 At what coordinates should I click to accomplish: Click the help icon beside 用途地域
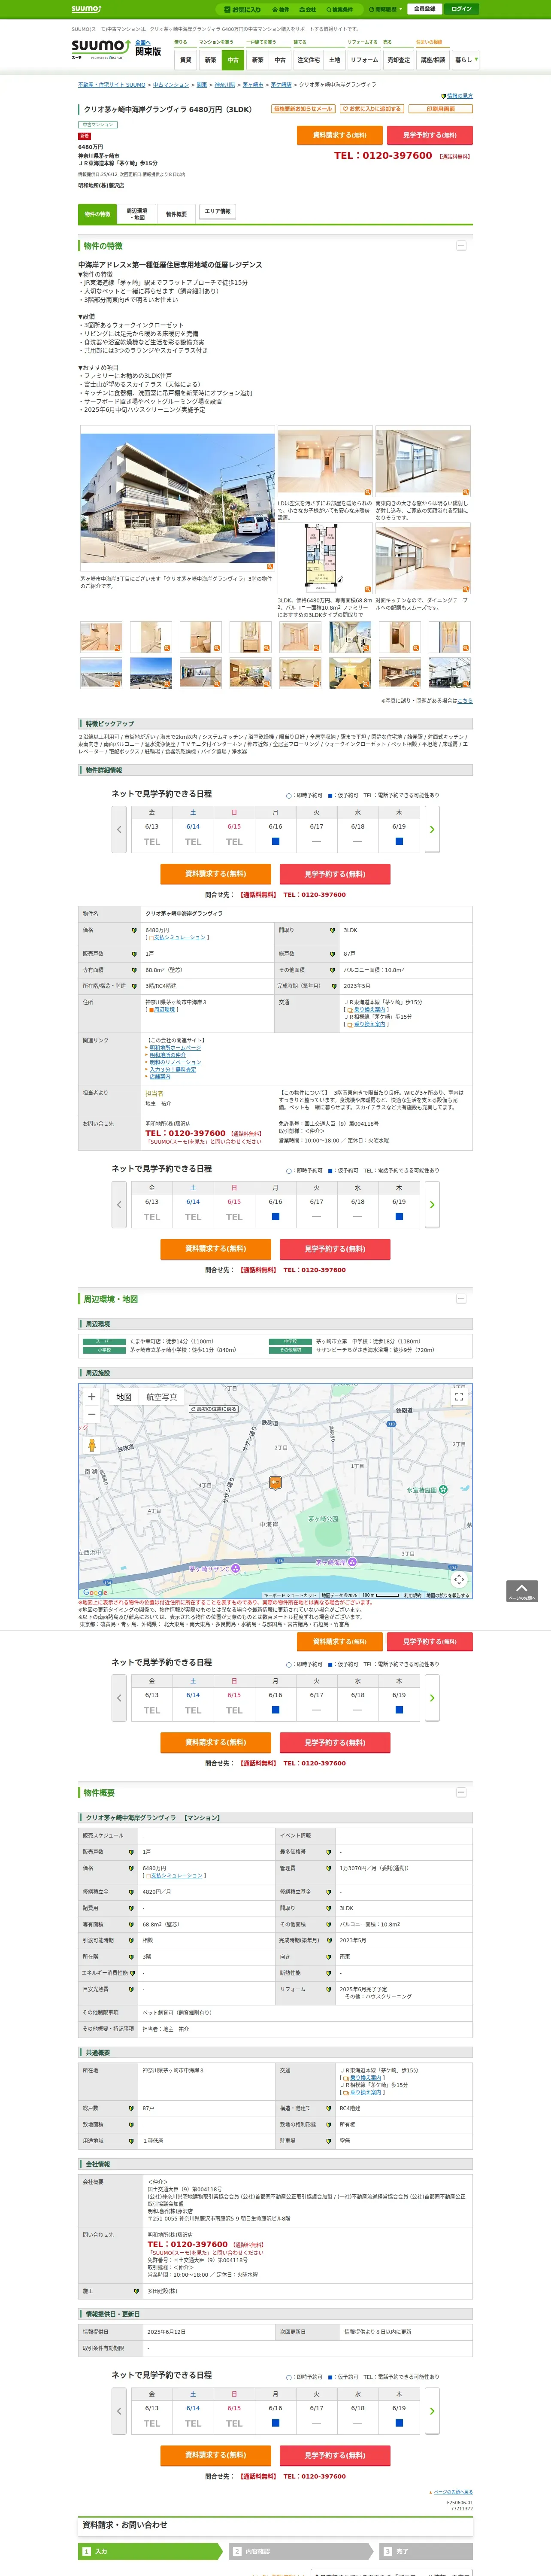click(131, 2141)
